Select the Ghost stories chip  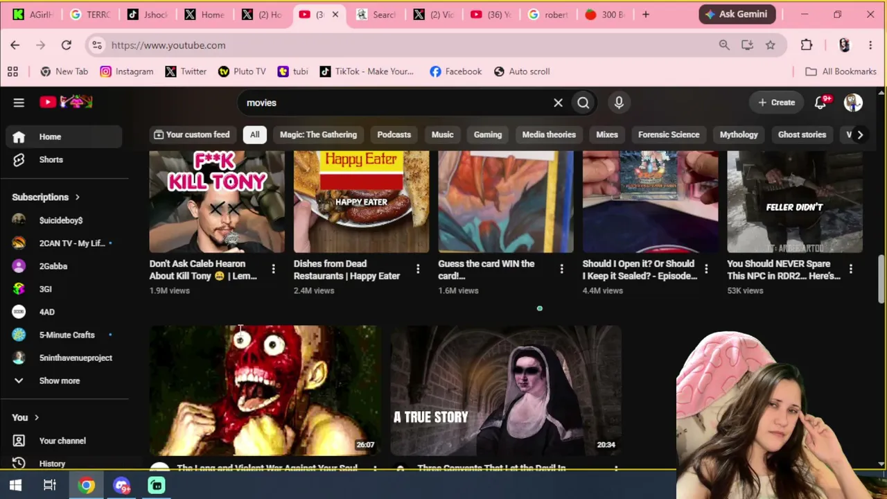tap(802, 135)
